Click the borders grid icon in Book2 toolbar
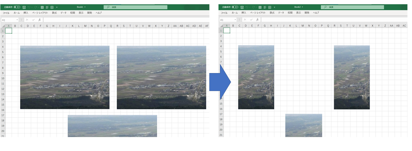Screen dimensions: 412x151 (x=270, y=7)
